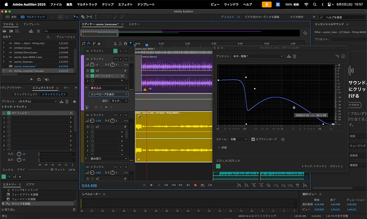Toggle Loop Playback in the editor transport

pyautogui.click(x=203, y=185)
